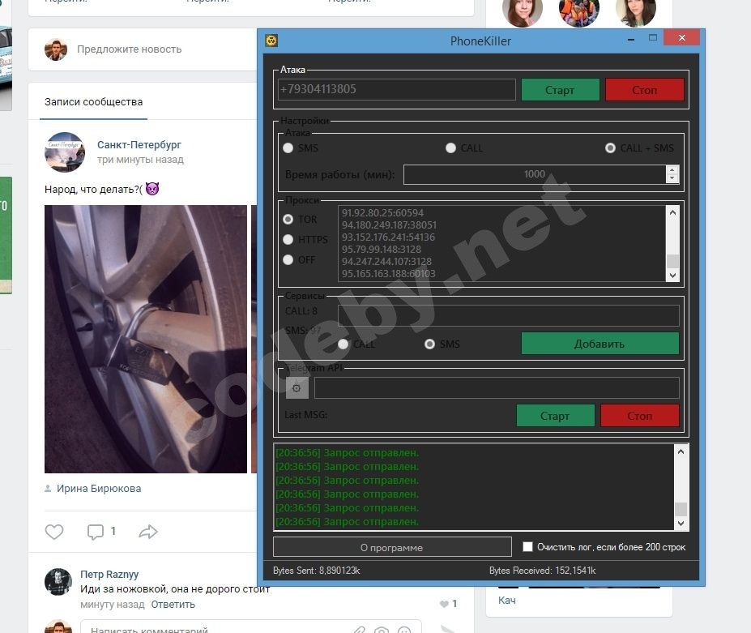The image size is (751, 633).
Task: Click Написать комментарий comment field
Action: point(251,627)
